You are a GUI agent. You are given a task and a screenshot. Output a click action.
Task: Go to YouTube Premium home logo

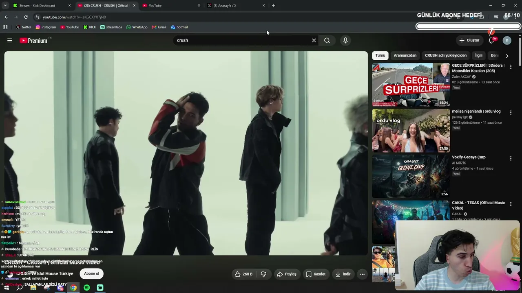click(33, 40)
